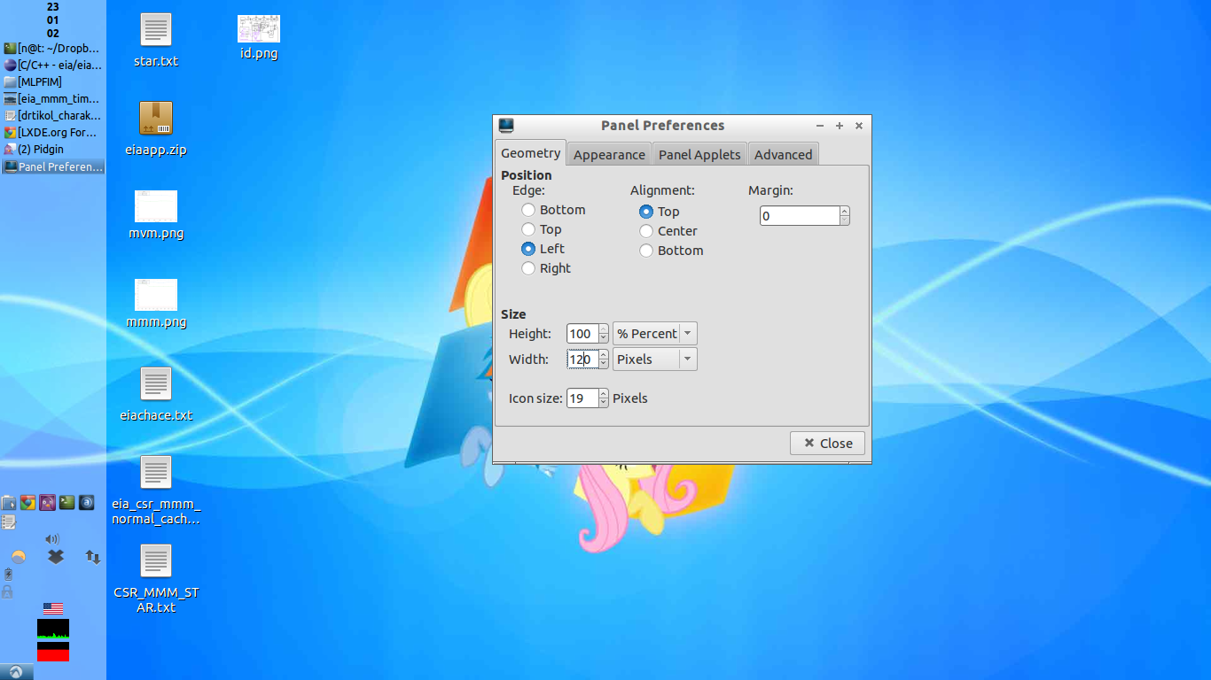Open the file manager launcher in the panel
The image size is (1211, 680).
pos(9,503)
